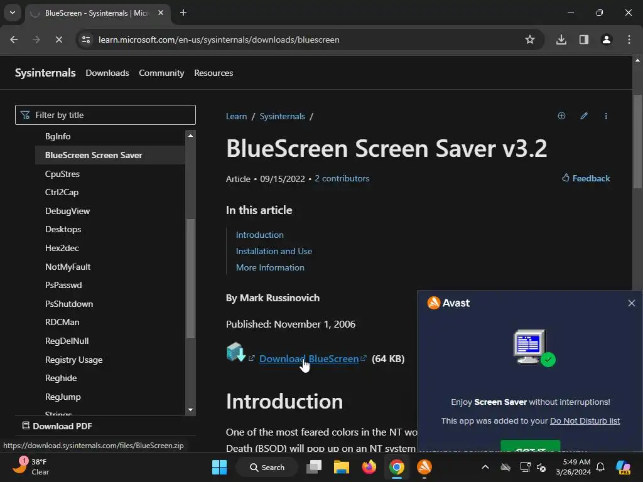The image size is (643, 482).
Task: Open the notification bell icon
Action: [600, 467]
